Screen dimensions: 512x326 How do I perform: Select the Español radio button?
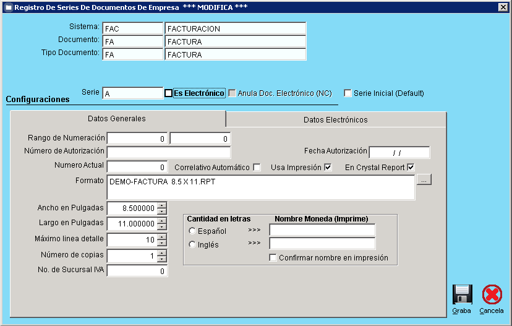192,231
